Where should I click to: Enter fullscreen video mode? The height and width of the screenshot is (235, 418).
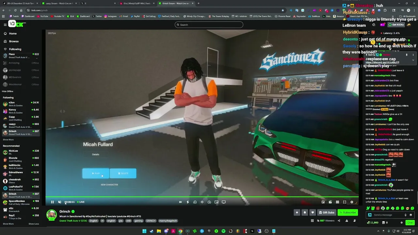[x=345, y=202]
